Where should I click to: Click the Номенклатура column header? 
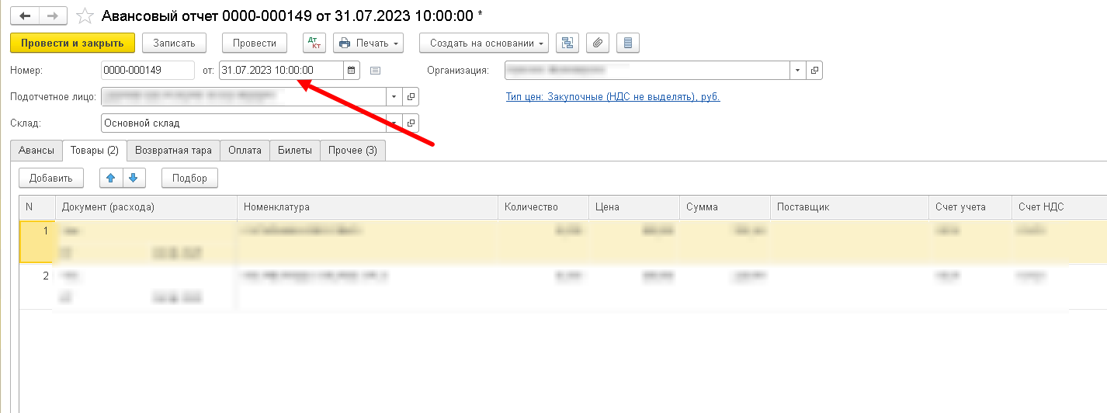367,207
